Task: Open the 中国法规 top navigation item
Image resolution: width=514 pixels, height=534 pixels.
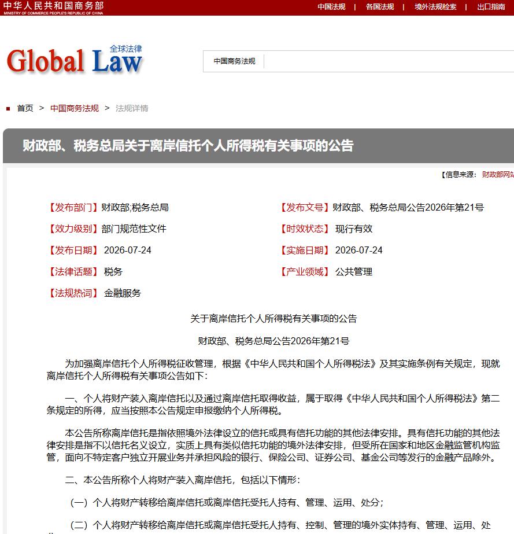Action: point(331,7)
